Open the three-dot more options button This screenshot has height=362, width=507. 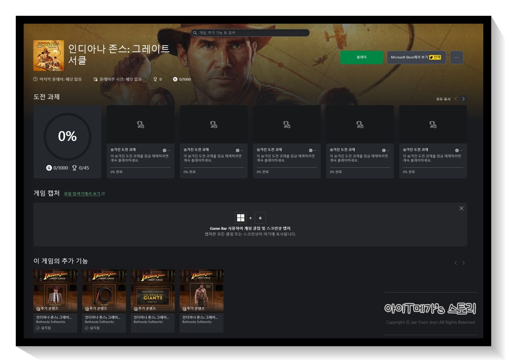[457, 57]
